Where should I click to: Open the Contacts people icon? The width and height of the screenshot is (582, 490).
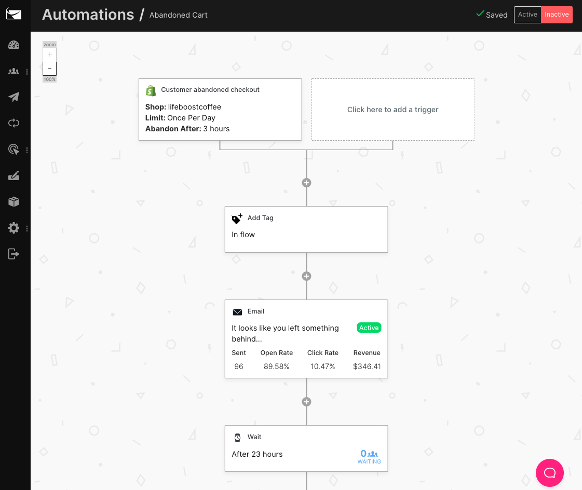pos(13,71)
